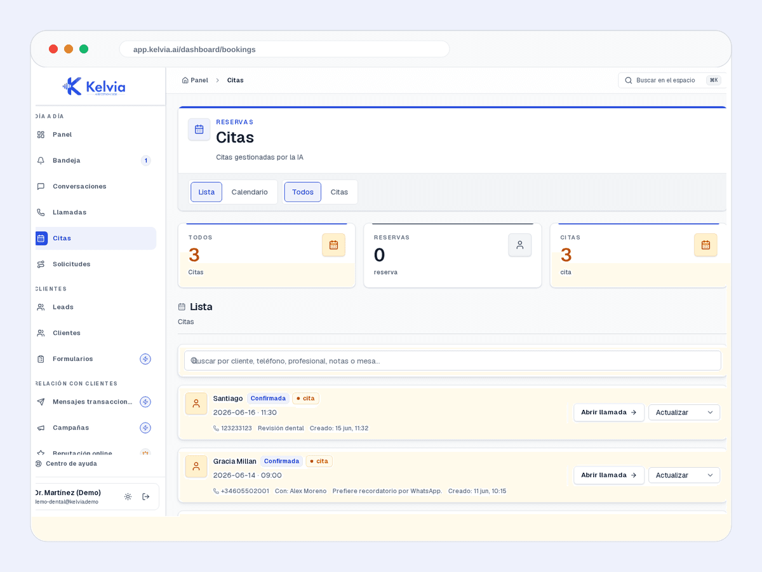The height and width of the screenshot is (572, 762).
Task: Click the lightning badge next to Mensajes transaccionales
Action: click(145, 402)
